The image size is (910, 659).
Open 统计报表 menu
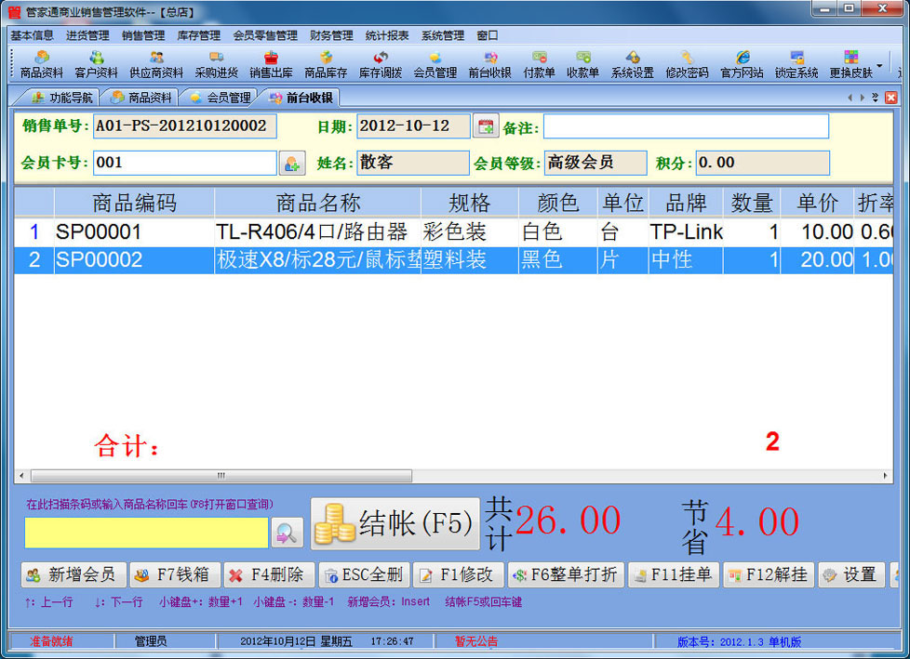click(x=387, y=35)
